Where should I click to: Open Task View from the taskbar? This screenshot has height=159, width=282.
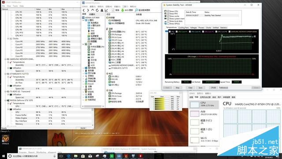tap(61, 156)
